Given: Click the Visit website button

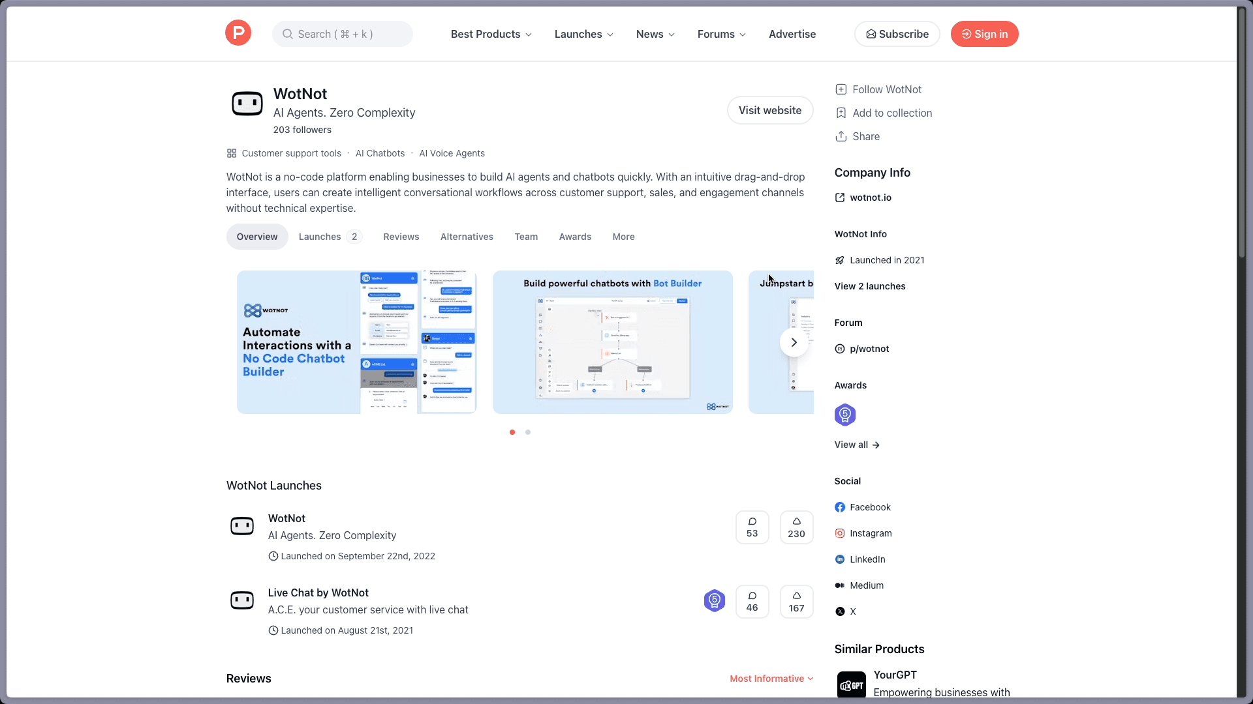Looking at the screenshot, I should point(769,110).
